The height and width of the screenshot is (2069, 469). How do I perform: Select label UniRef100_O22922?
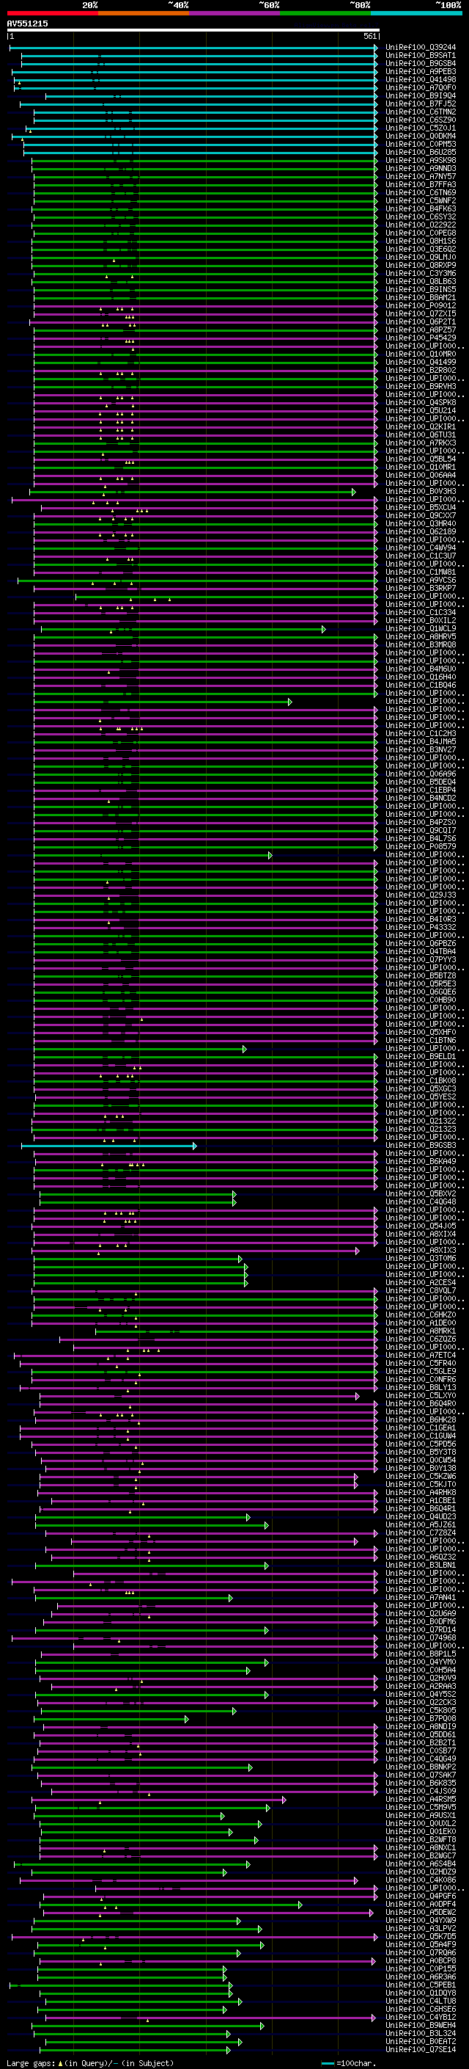coord(420,225)
